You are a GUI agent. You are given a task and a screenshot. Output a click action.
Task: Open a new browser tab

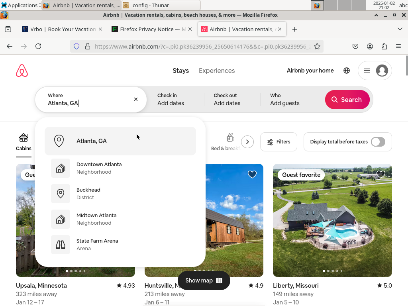click(294, 29)
